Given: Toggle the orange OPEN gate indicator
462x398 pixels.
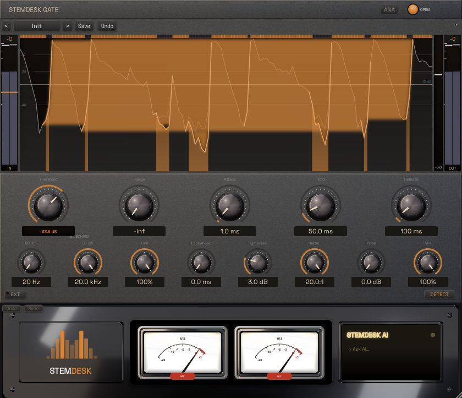Looking at the screenshot, I should pyautogui.click(x=413, y=10).
